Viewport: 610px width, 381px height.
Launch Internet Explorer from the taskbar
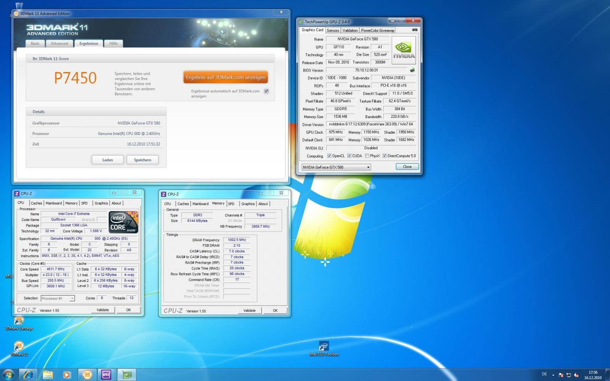[x=28, y=375]
